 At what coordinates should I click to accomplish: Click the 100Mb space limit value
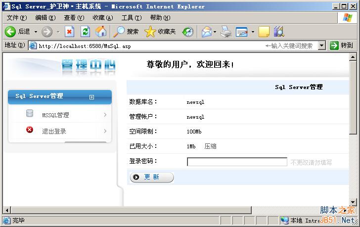(x=194, y=132)
